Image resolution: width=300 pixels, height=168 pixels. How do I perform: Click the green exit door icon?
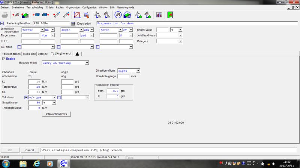[x=170, y=15]
